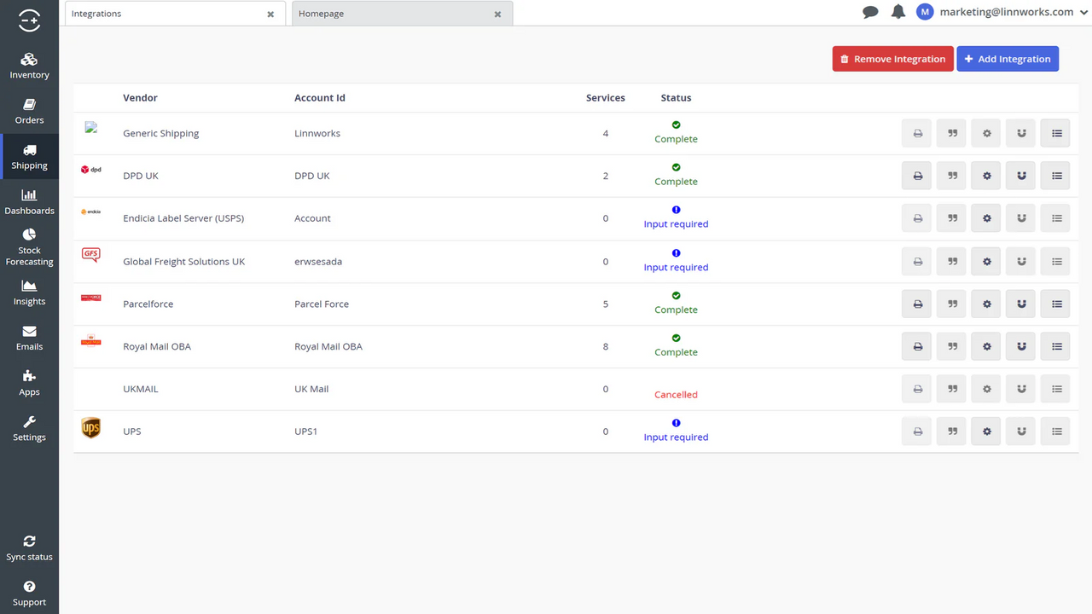Select the UKMAIL vendor row
Viewport: 1092px width, 614px height.
pyautogui.click(x=576, y=389)
